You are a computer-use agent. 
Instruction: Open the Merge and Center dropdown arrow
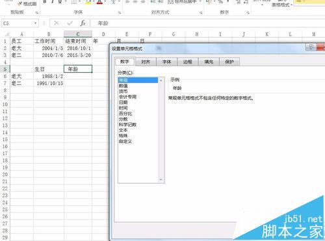200,2
